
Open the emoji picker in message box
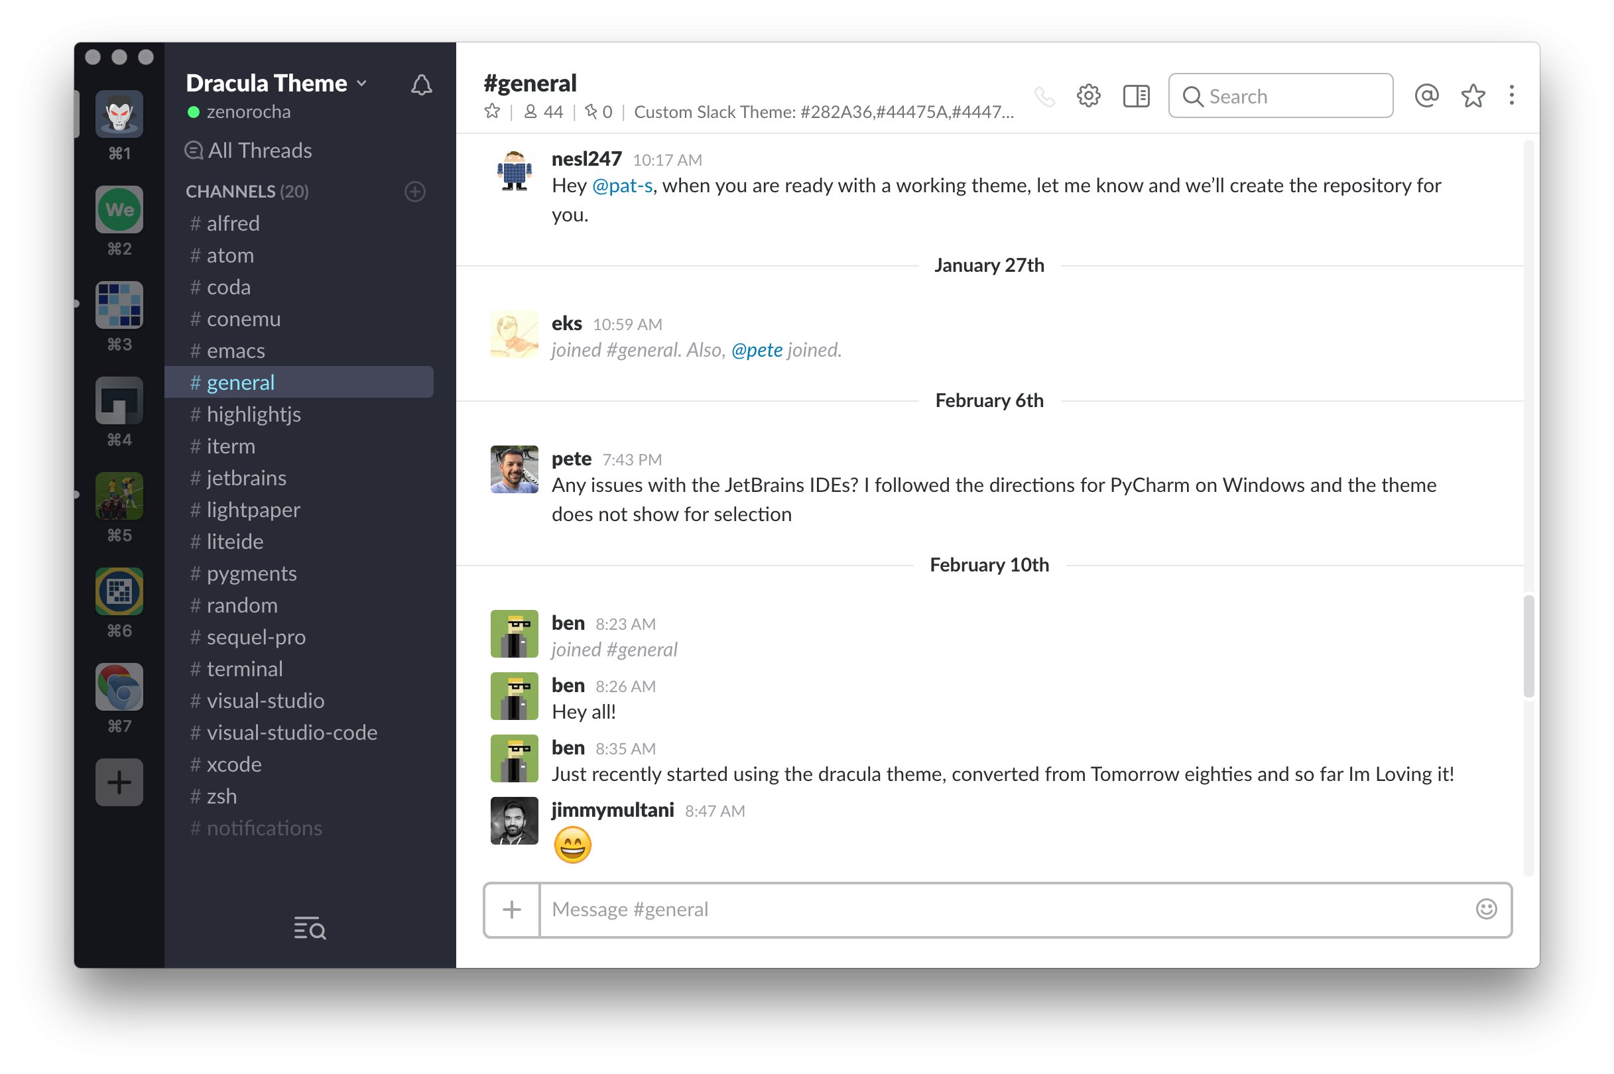(1486, 909)
